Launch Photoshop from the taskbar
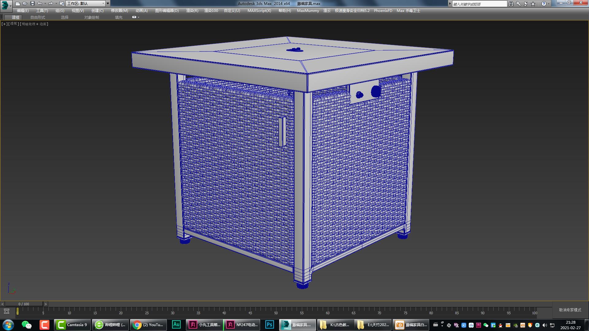Viewport: 589px width, 331px height. 269,325
